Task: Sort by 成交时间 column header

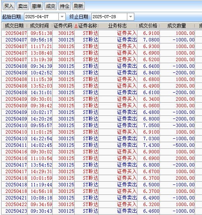Action: pyautogui.click(x=39, y=26)
